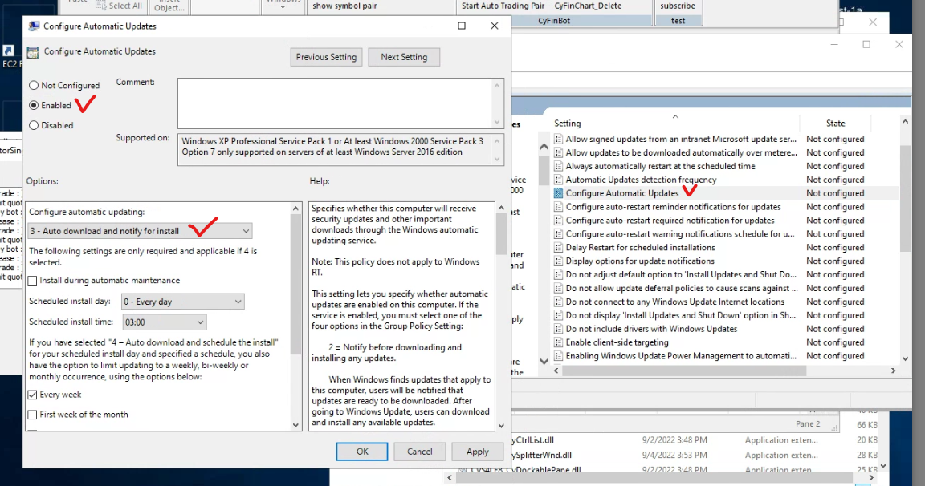
Task: Click the Next Setting button
Action: (x=404, y=57)
